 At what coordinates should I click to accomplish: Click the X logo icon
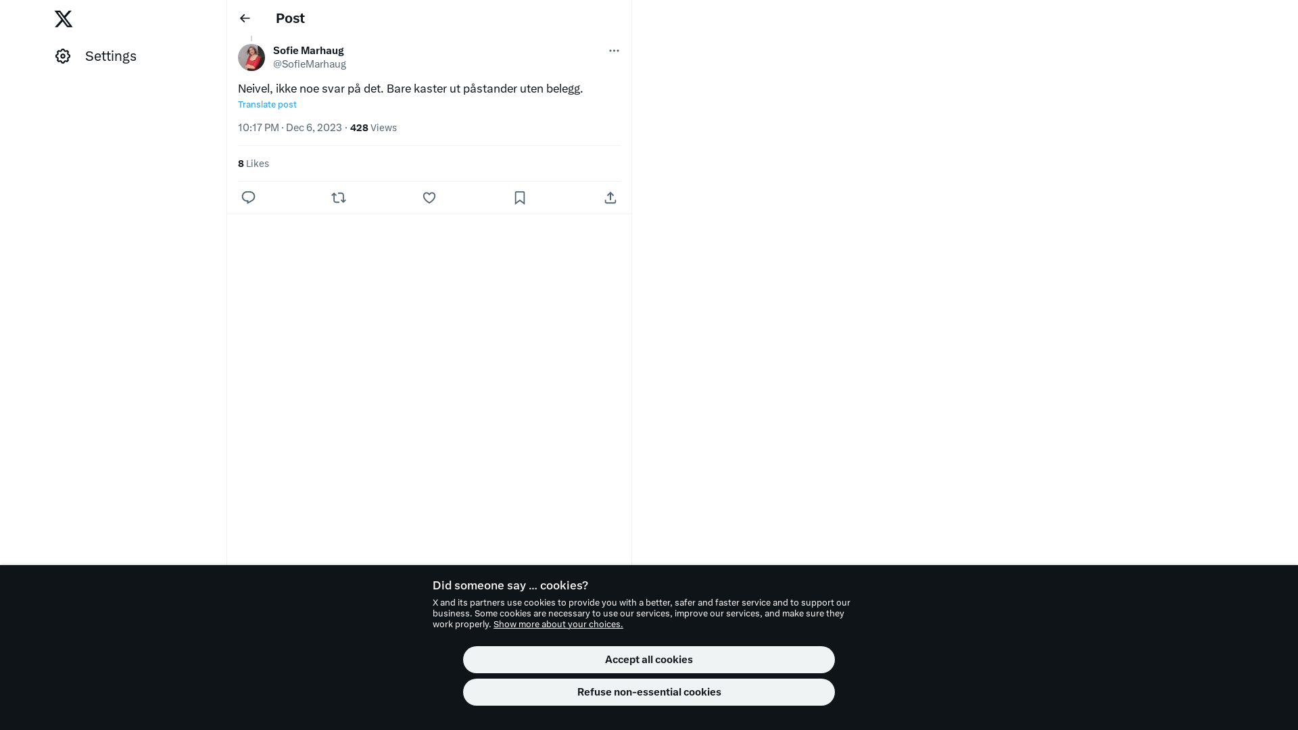[x=64, y=19]
